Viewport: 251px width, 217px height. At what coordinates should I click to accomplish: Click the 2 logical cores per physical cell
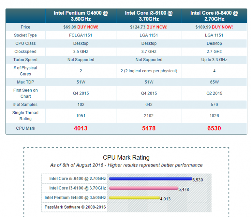click(149, 71)
